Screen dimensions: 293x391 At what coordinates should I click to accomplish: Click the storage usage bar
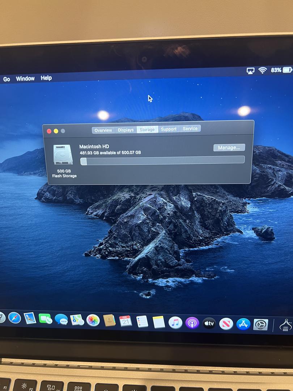coord(162,160)
